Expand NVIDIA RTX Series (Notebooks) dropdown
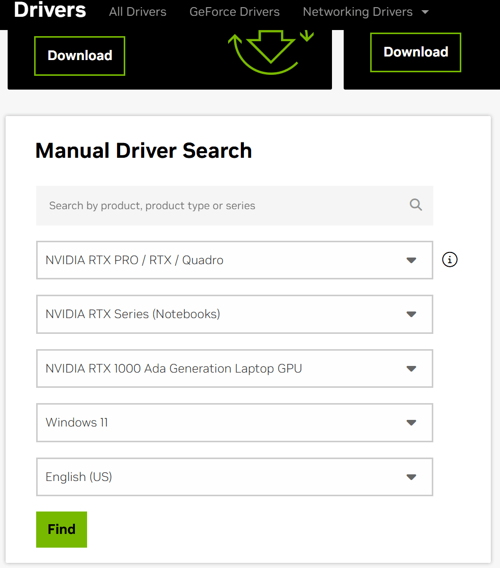Image resolution: width=500 pixels, height=568 pixels. pyautogui.click(x=234, y=315)
